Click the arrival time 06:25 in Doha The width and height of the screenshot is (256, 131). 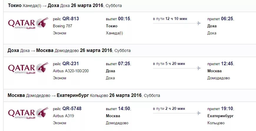coord(227,19)
